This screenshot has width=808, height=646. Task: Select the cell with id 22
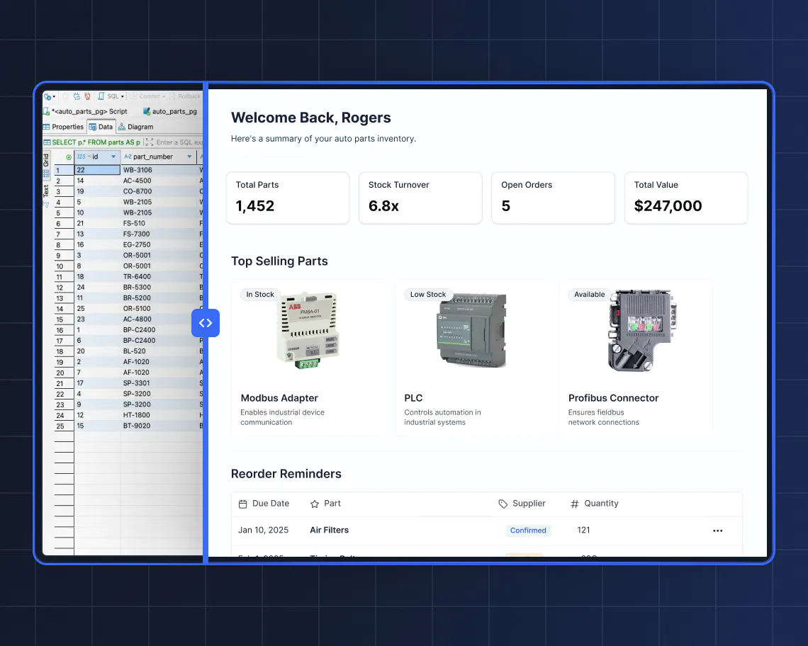pos(97,170)
